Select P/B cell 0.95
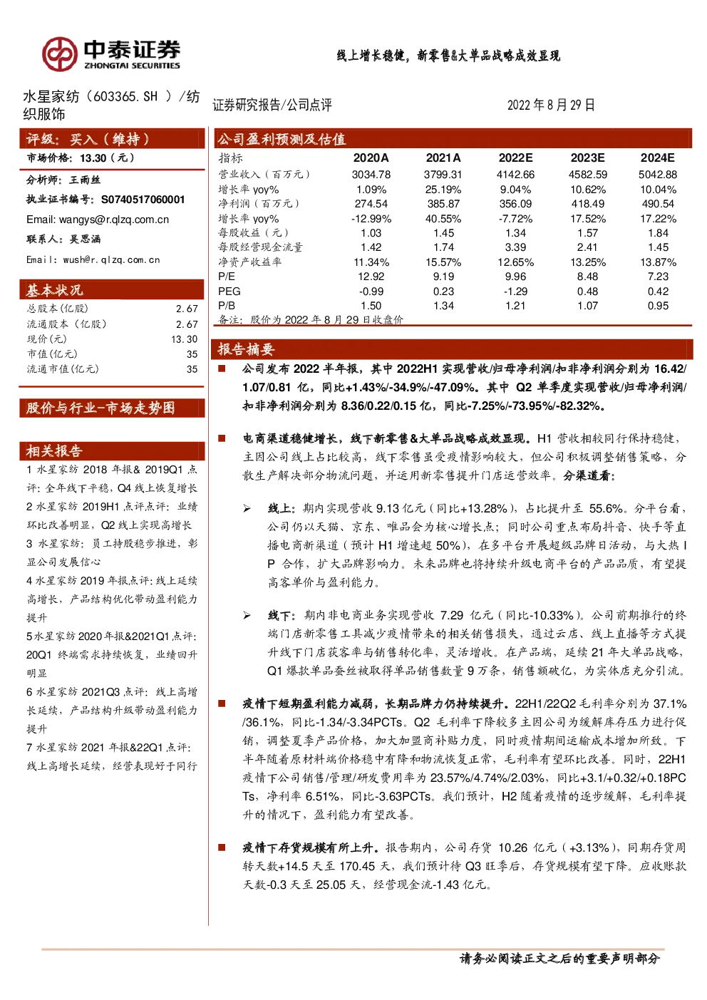This screenshot has height=1000, width=707. 658,306
